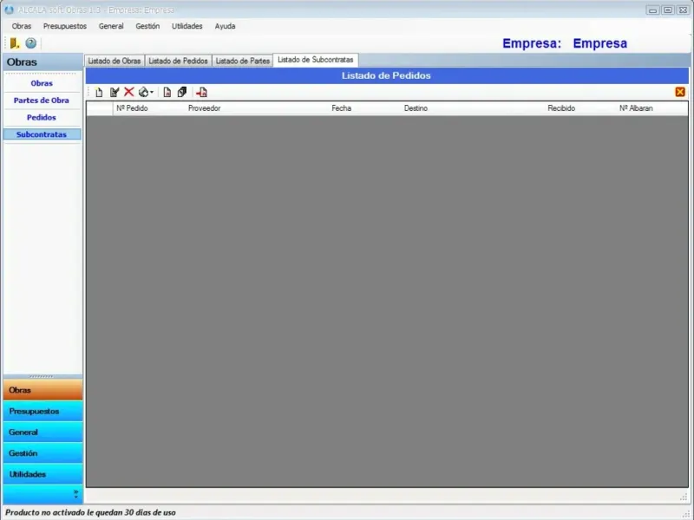
Task: Switch to Listado de Pedidos tab
Action: 178,61
